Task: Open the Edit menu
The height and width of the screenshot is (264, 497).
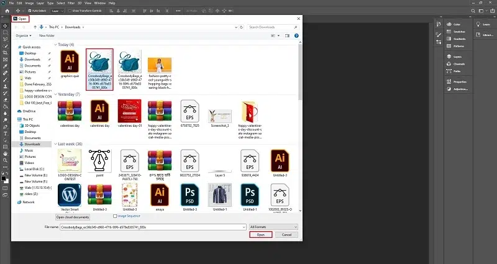Action: [19, 3]
